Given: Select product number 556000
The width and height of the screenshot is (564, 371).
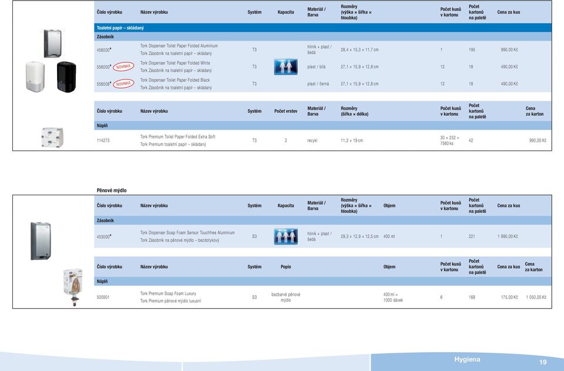Looking at the screenshot, I should [x=103, y=67].
